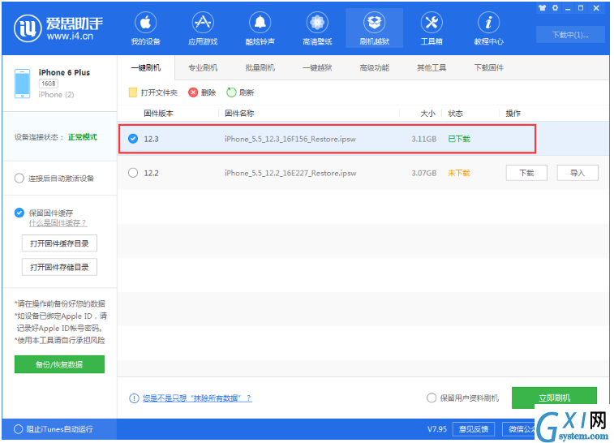This screenshot has height=443, width=614.
Task: Click 未下载 status in 12.2 row
Action: pyautogui.click(x=459, y=173)
